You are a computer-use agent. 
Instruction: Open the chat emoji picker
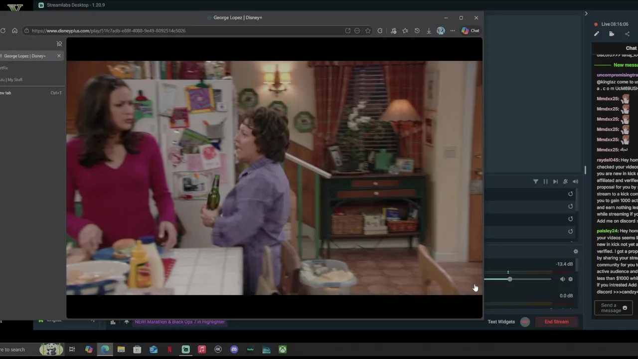(x=625, y=308)
